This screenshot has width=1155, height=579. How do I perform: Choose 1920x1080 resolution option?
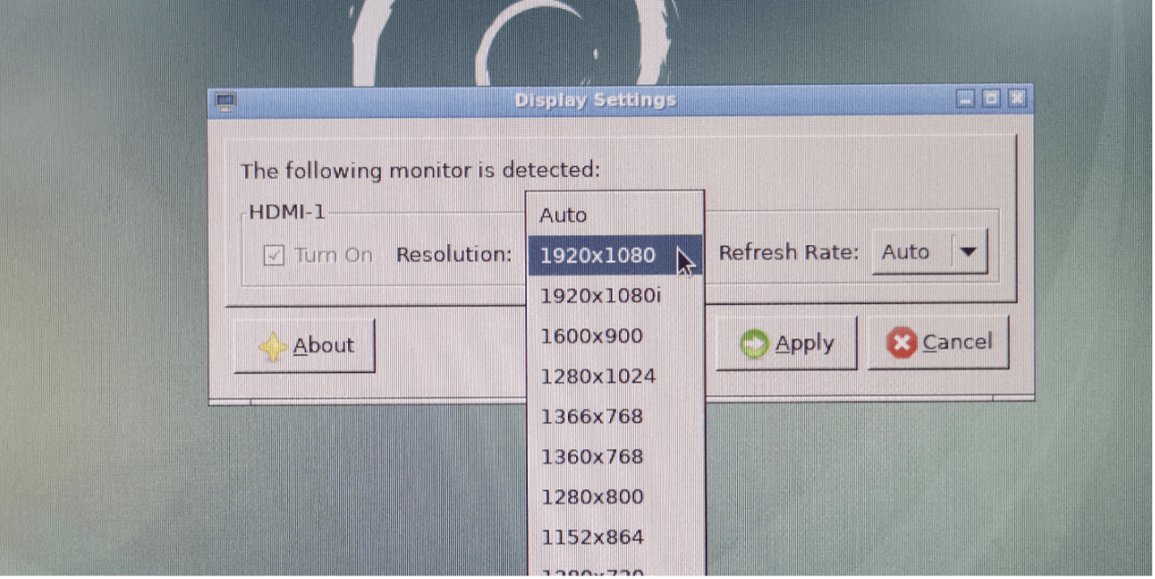[597, 256]
